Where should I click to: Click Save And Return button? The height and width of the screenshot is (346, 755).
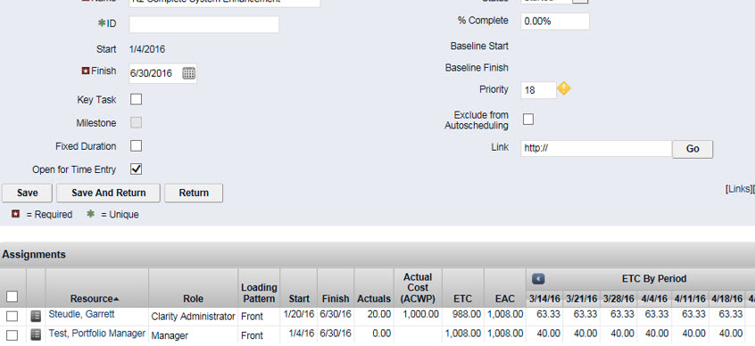click(x=108, y=193)
